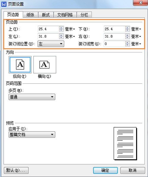Open the 毫米 unit dropdown for top margin
This screenshot has width=148, height=177.
(70, 29)
